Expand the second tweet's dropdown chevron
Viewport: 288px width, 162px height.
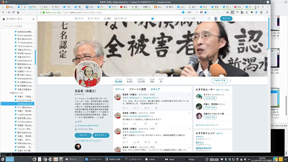tap(189, 113)
